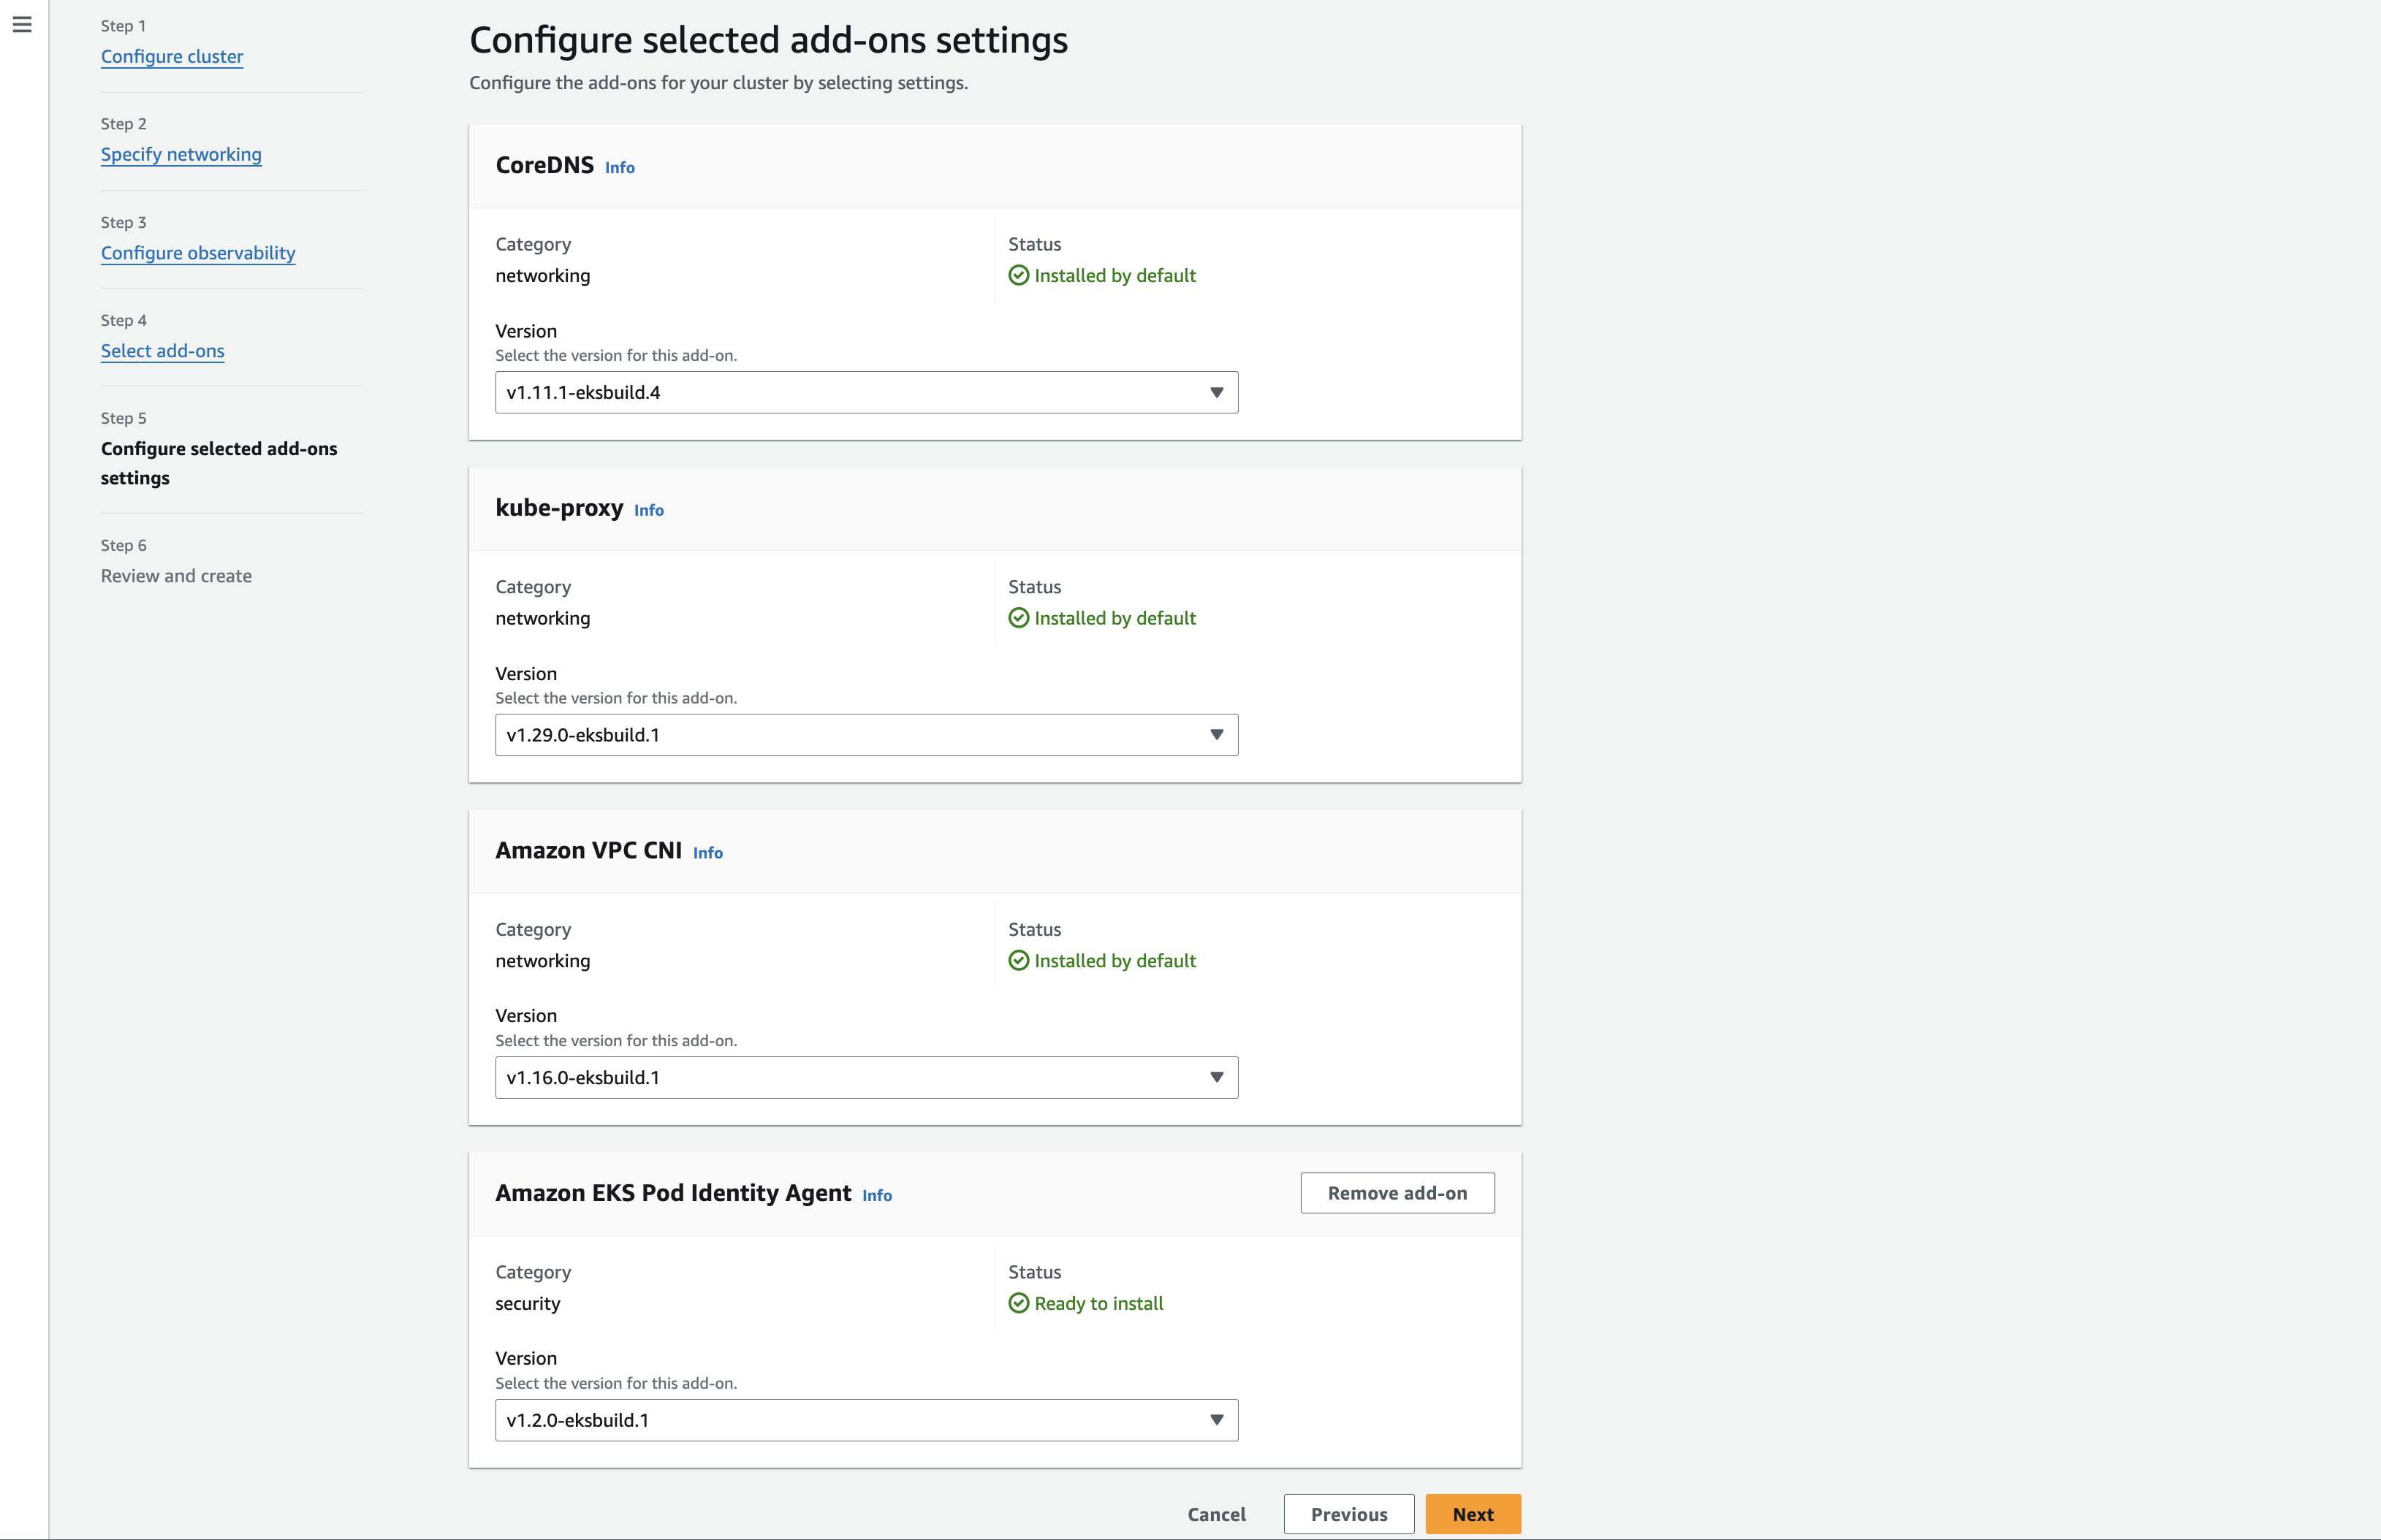2381x1540 pixels.
Task: Click the Ready to install icon for Pod Identity Agent
Action: pyautogui.click(x=1019, y=1303)
